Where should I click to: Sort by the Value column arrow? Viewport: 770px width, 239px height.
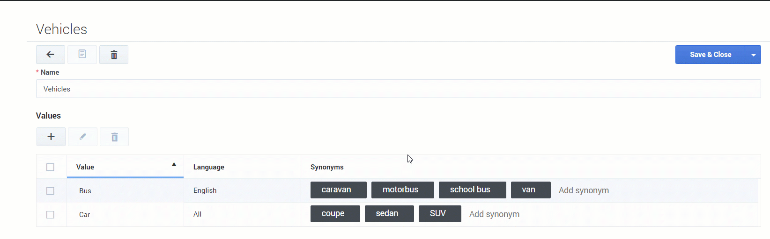coord(174,165)
